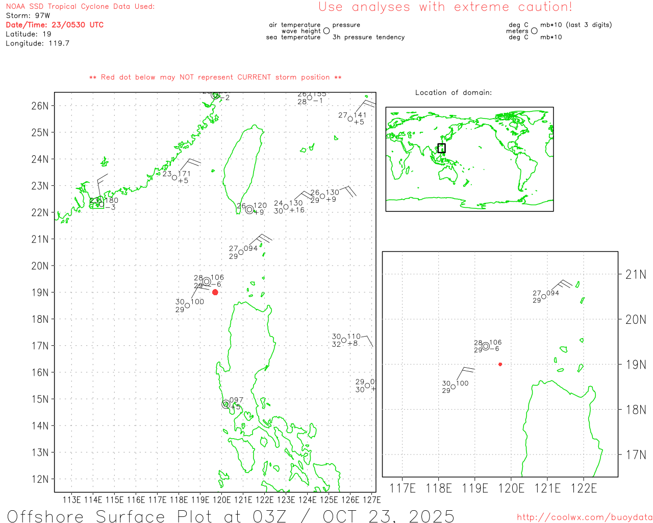Open the coolwx.com buoydata link
This screenshot has width=653, height=523.
click(584, 517)
